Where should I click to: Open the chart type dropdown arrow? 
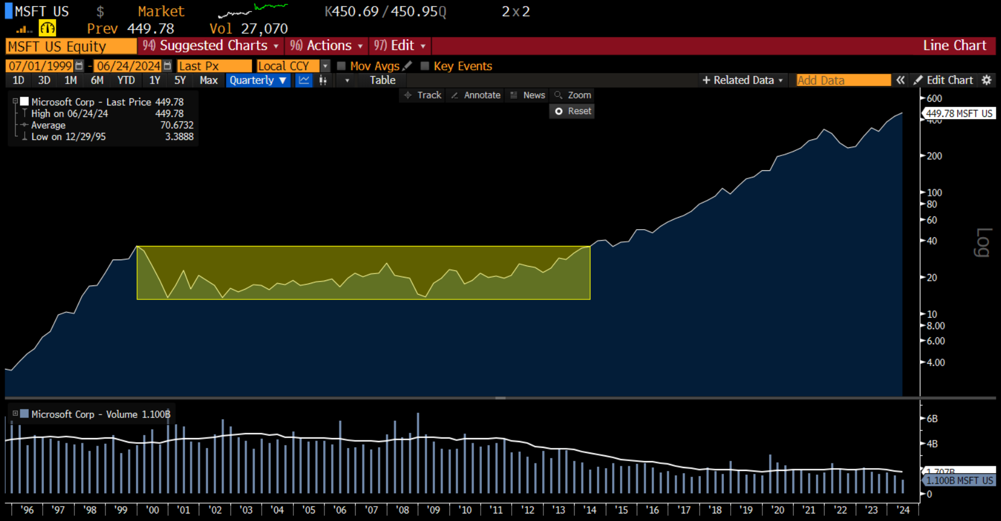tap(347, 80)
